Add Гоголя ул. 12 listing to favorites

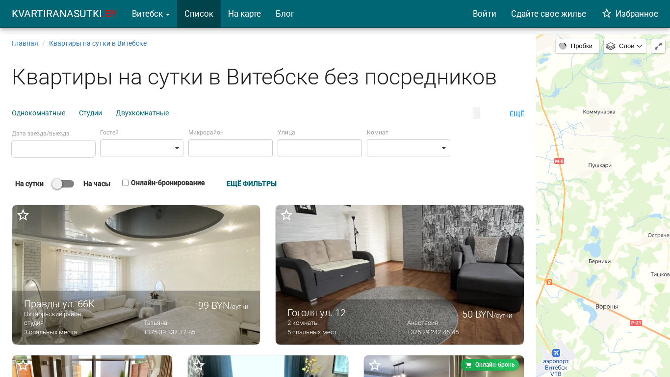286,215
